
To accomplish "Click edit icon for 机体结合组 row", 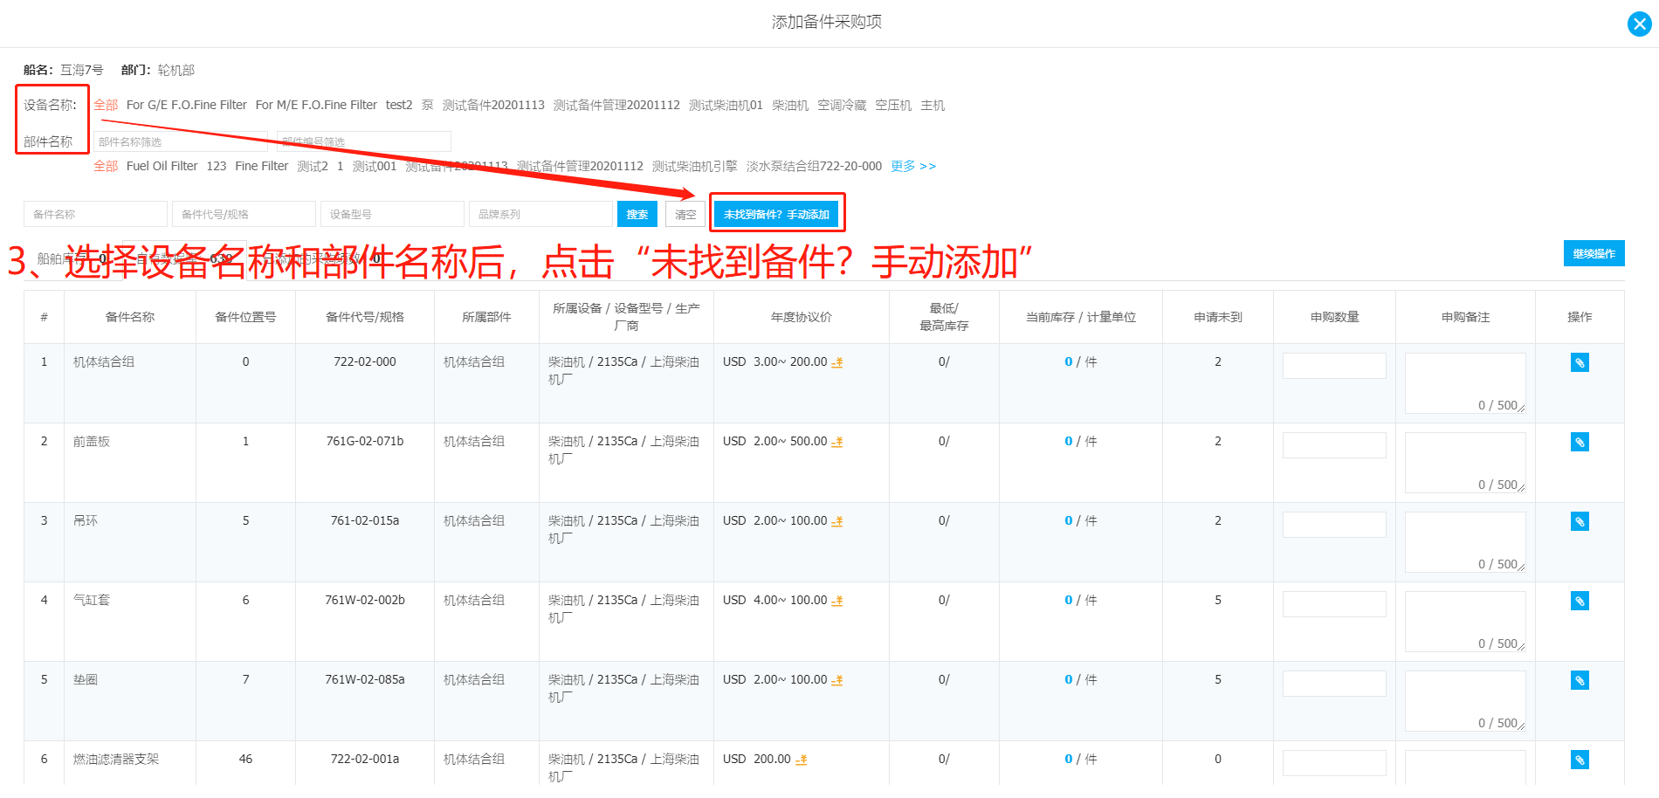I will coord(1580,362).
